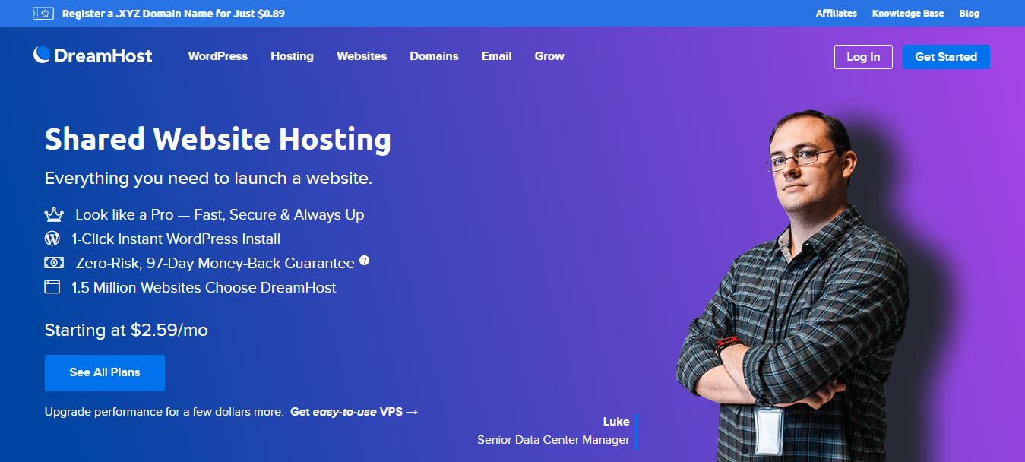
Task: Open the Log In page
Action: (x=863, y=56)
